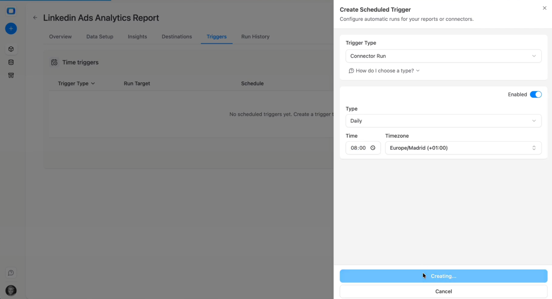Click the user avatar at bottom left

[x=11, y=290]
